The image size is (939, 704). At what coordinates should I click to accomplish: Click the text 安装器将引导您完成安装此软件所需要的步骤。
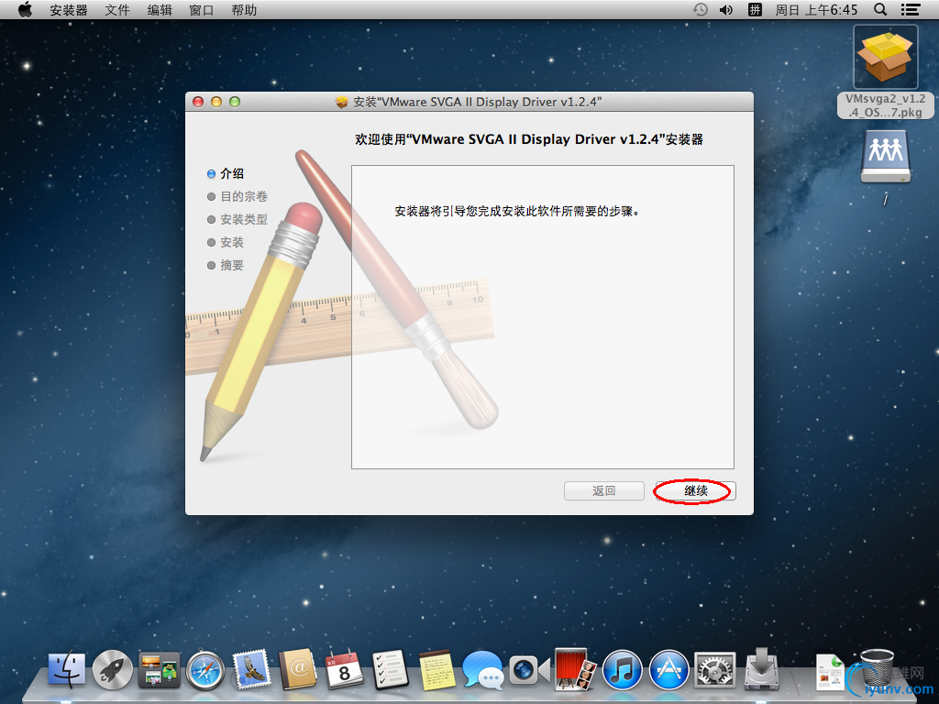pyautogui.click(x=517, y=212)
